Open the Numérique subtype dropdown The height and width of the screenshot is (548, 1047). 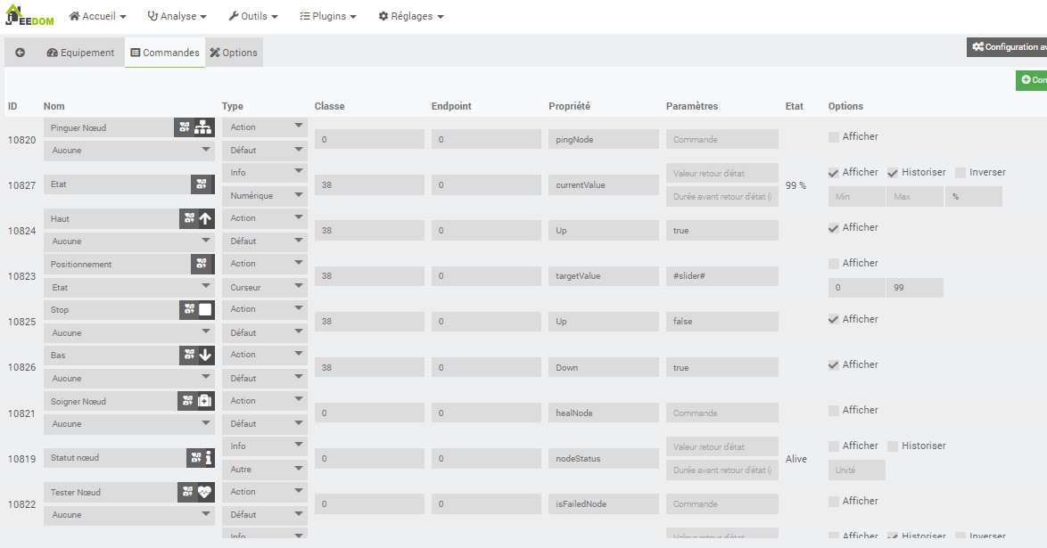coord(264,196)
